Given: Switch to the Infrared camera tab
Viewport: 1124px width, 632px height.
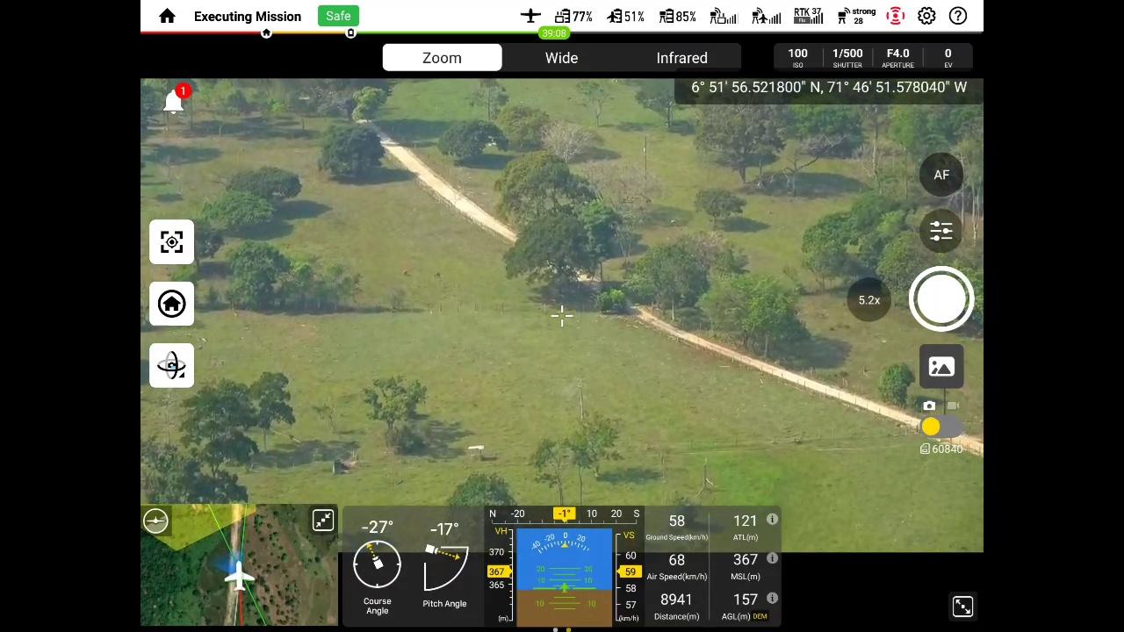Looking at the screenshot, I should click(681, 58).
